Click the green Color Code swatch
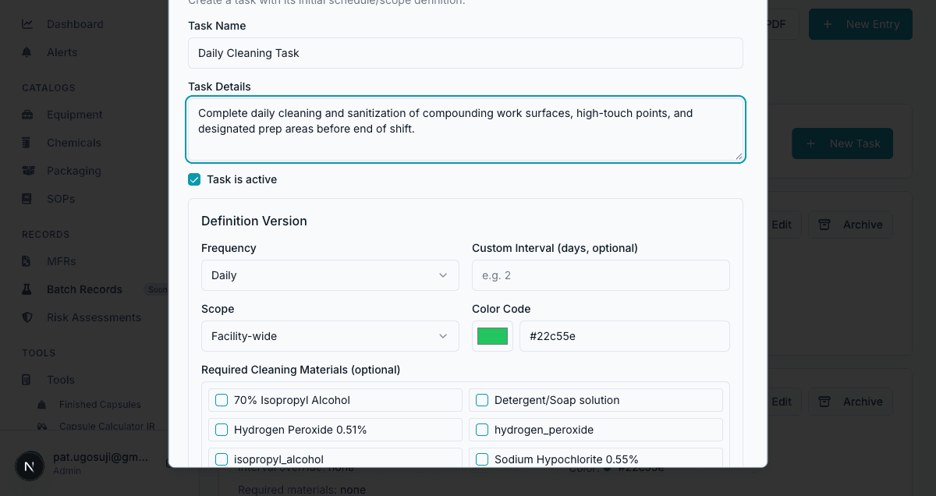The image size is (936, 496). [x=492, y=335]
